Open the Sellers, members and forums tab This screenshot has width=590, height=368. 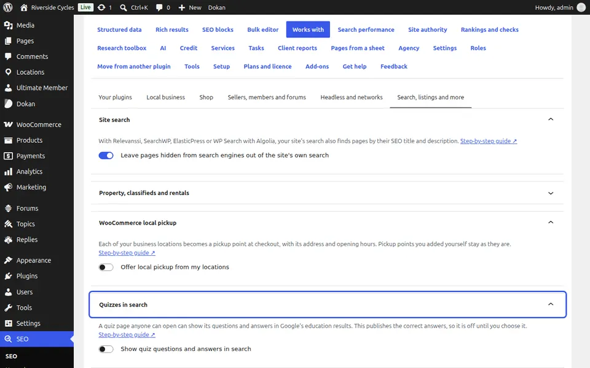pos(267,98)
